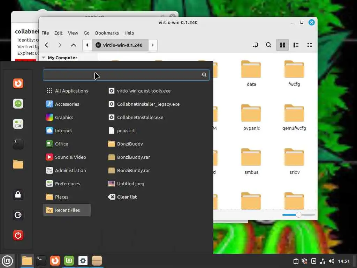The height and width of the screenshot is (268, 357).
Task: Select the All Applications category
Action: 67,91
